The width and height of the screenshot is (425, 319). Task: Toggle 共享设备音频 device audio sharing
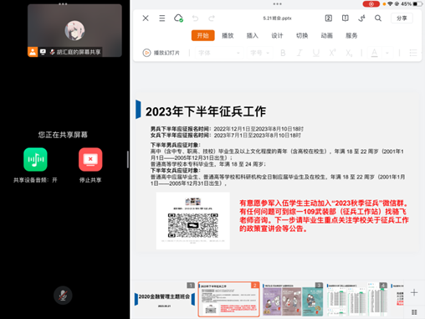[x=35, y=159]
